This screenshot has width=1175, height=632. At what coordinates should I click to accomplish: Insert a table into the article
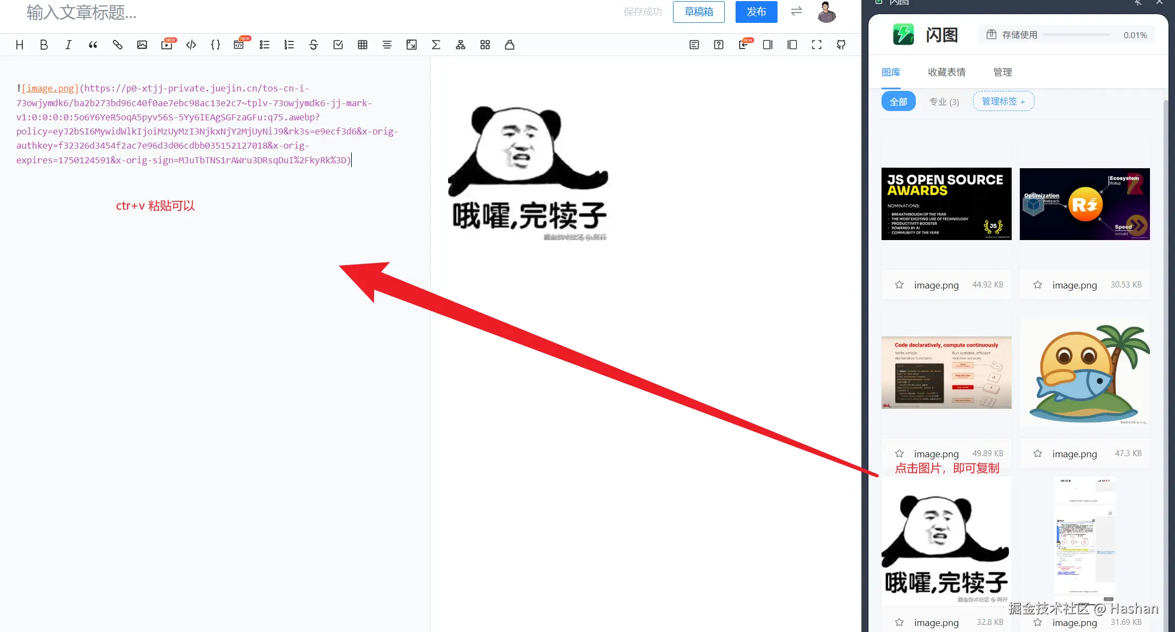pyautogui.click(x=363, y=45)
